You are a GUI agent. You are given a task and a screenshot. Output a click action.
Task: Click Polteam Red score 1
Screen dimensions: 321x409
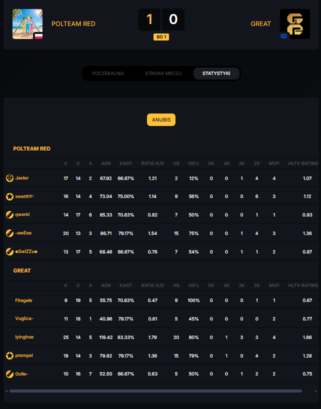pos(149,19)
